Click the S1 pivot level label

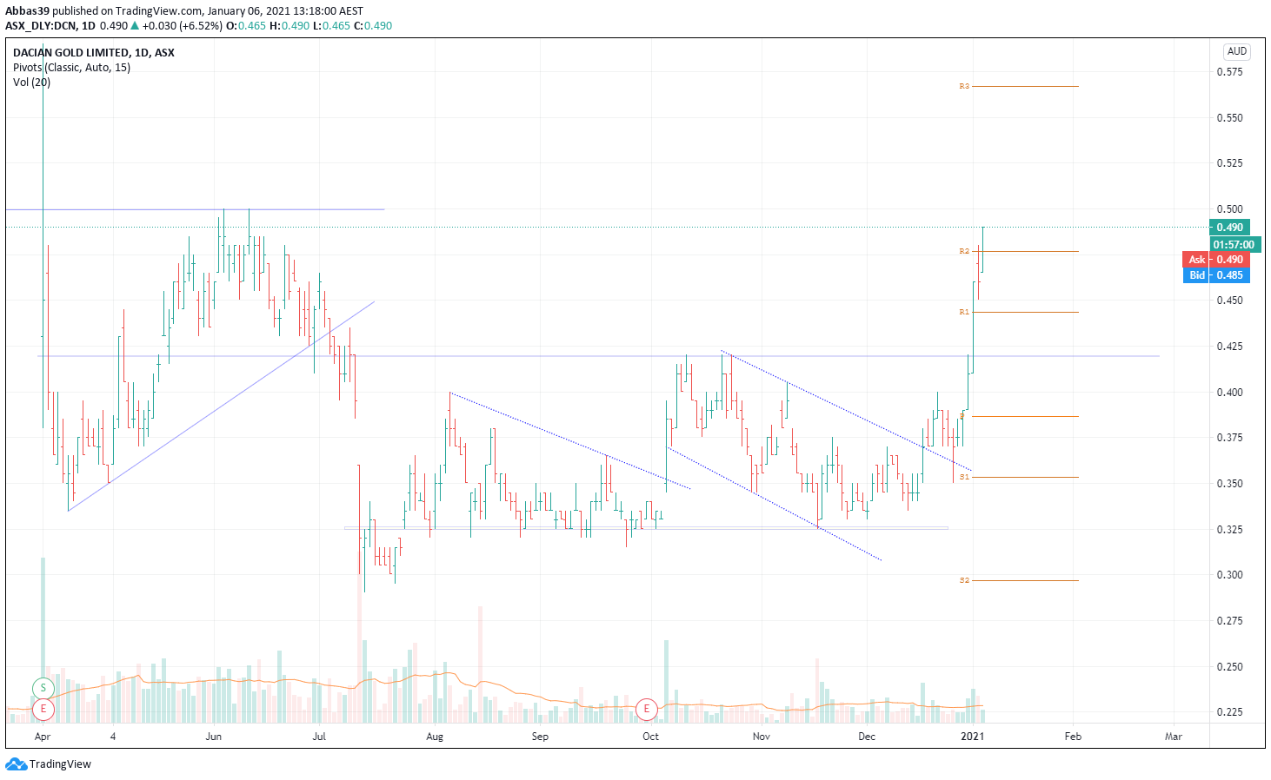coord(964,477)
